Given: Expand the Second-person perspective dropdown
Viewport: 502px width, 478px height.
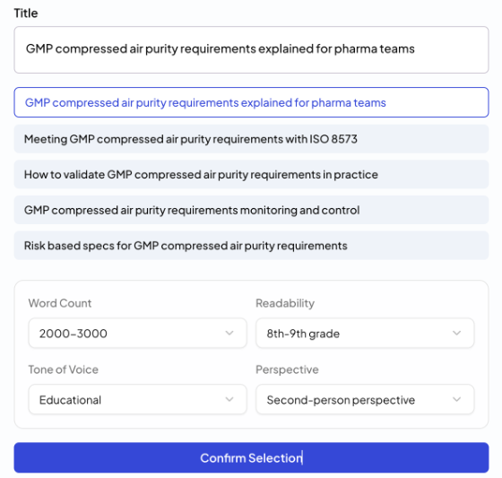Looking at the screenshot, I should (x=365, y=399).
